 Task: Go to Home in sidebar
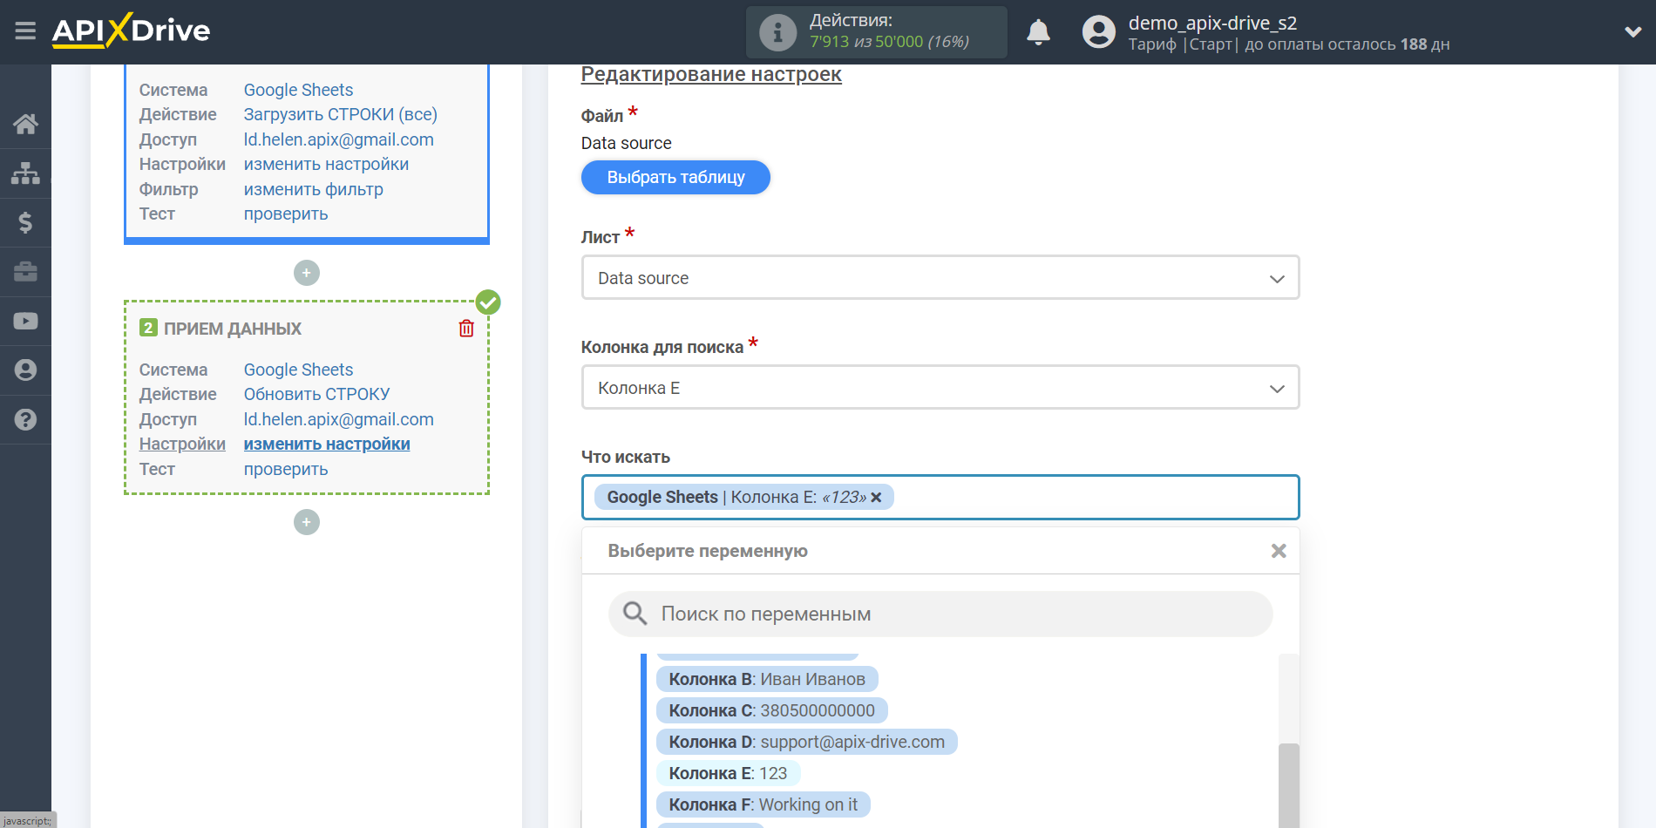tap(25, 124)
